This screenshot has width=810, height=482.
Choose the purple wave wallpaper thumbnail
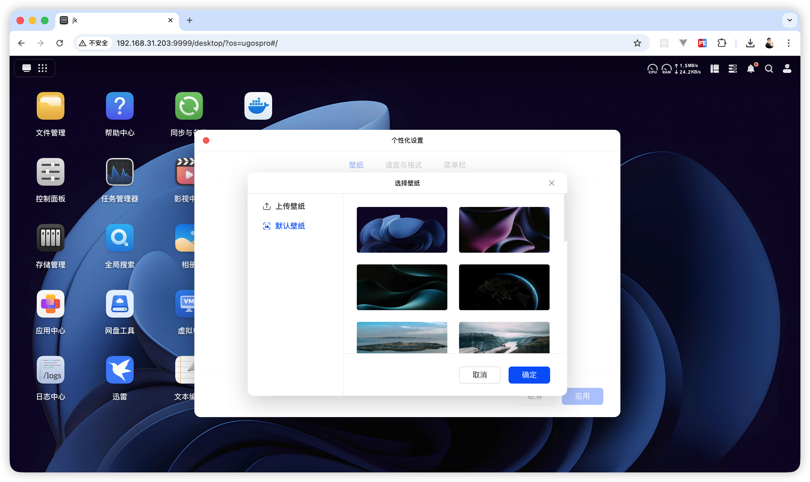[x=504, y=230]
